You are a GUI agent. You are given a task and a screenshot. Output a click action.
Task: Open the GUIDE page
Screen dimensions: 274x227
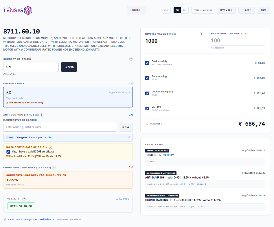(137, 10)
